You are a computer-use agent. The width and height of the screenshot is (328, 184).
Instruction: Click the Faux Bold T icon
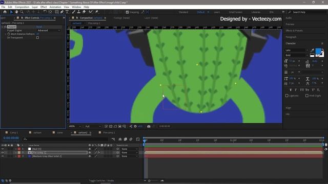tap(291, 90)
